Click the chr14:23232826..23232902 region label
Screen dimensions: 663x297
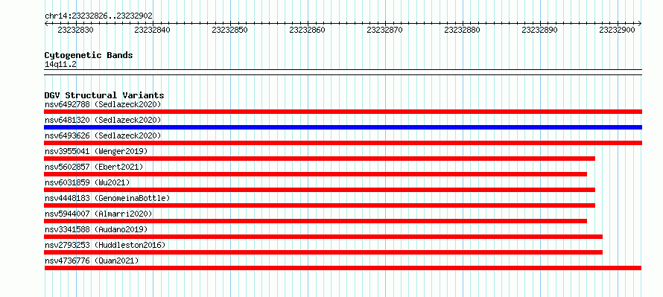point(98,16)
